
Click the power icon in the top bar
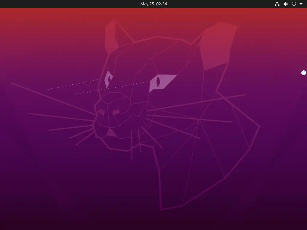tap(294, 4)
